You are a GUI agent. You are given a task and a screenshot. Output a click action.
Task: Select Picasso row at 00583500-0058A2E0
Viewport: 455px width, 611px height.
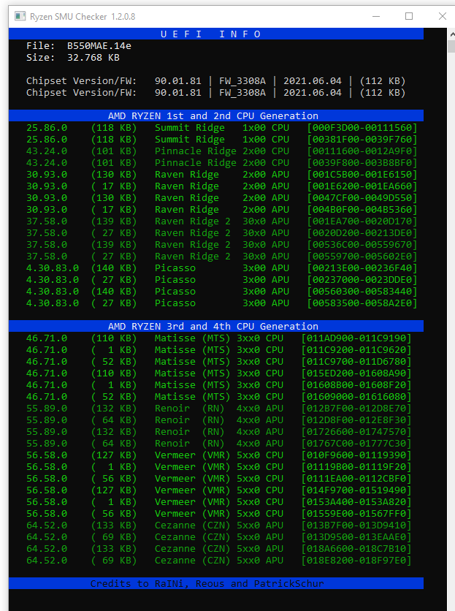point(221,303)
